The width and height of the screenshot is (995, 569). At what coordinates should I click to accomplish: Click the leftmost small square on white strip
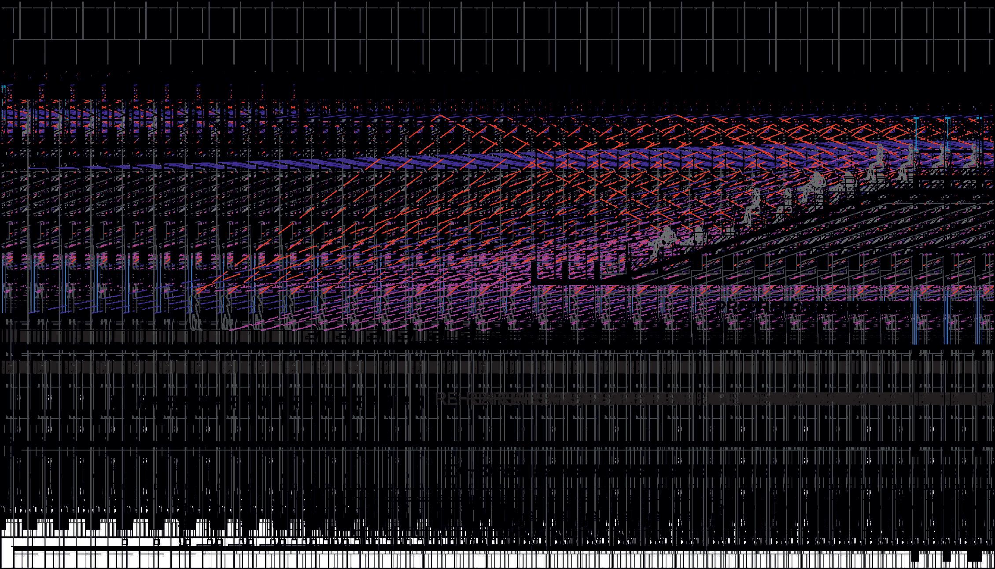125,542
